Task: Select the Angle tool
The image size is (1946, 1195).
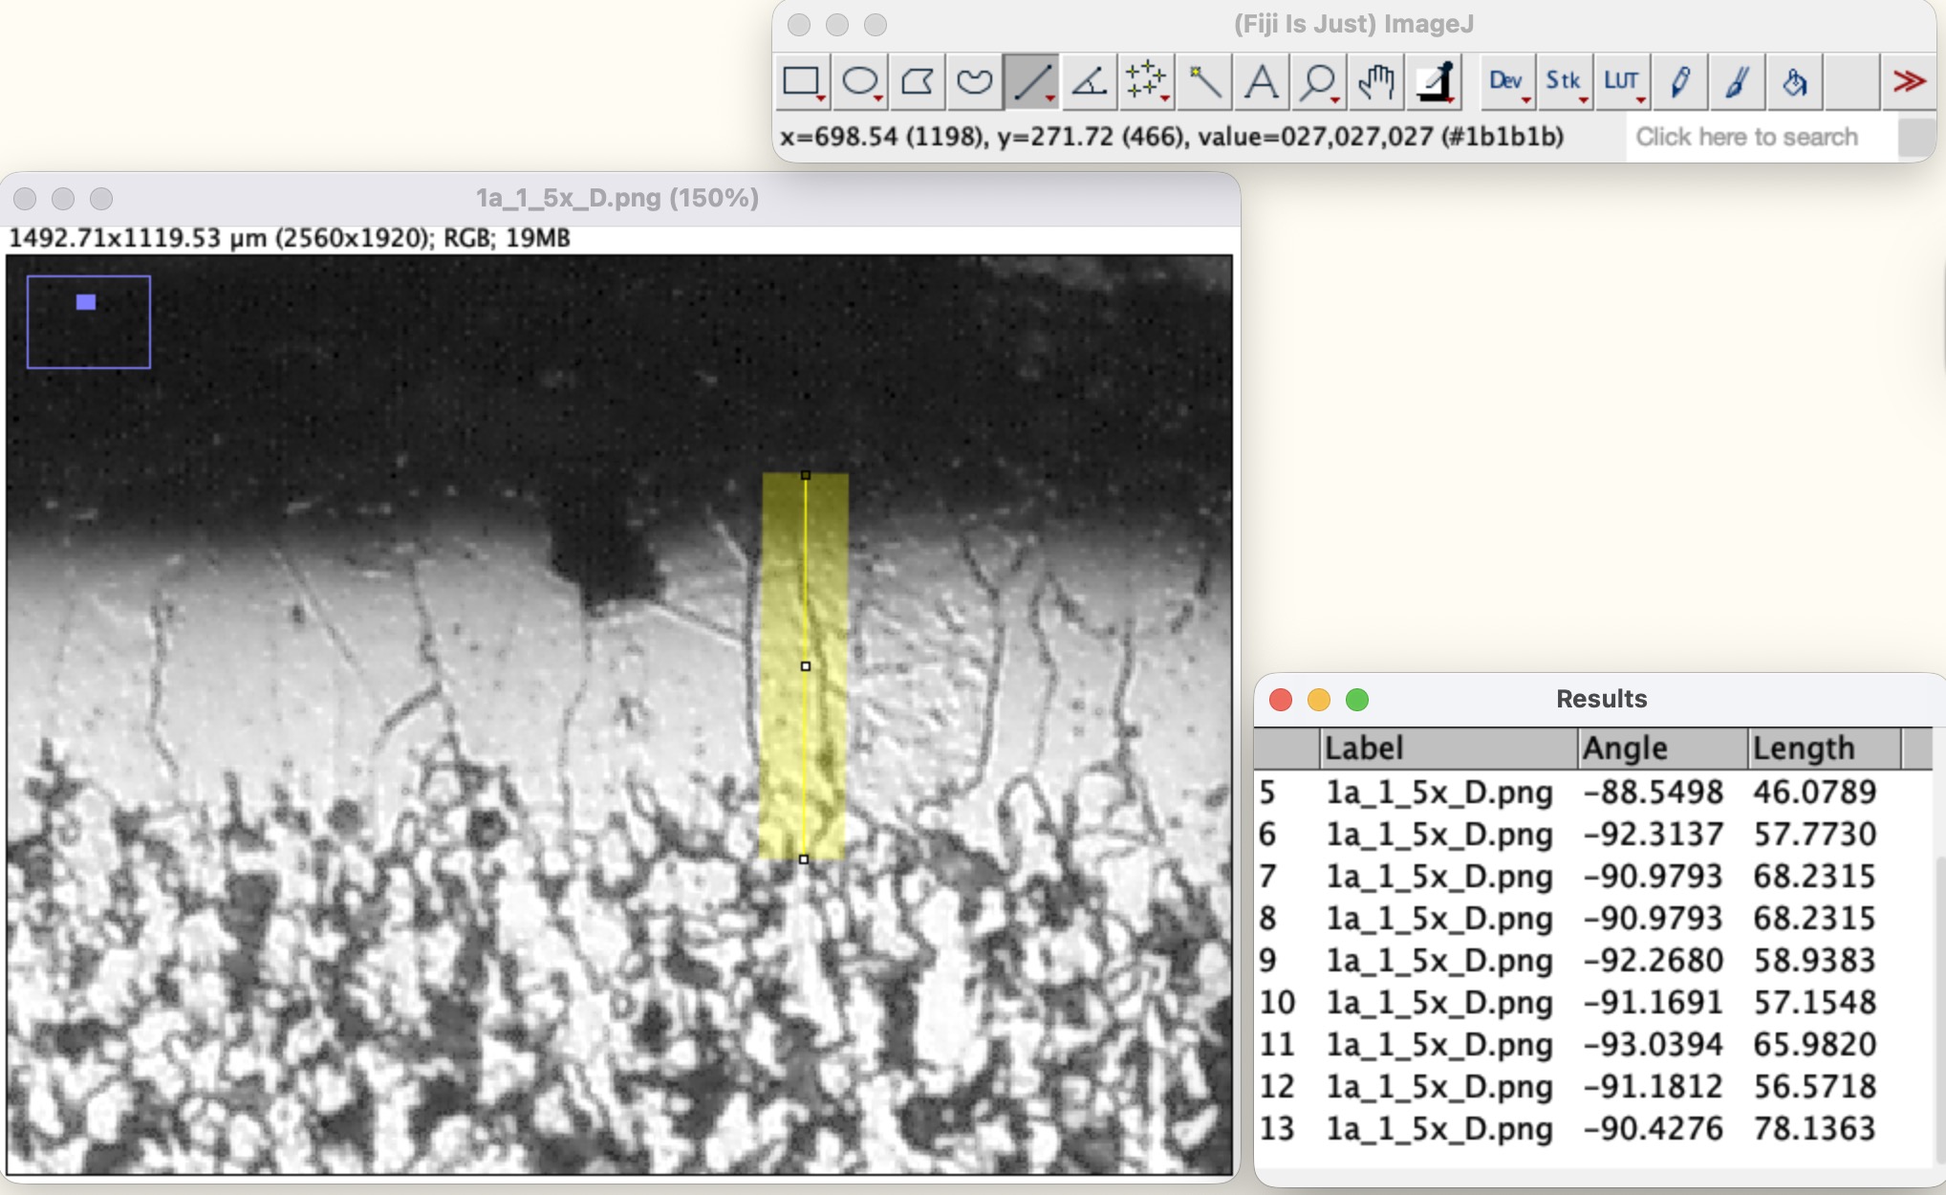Action: point(1089,82)
